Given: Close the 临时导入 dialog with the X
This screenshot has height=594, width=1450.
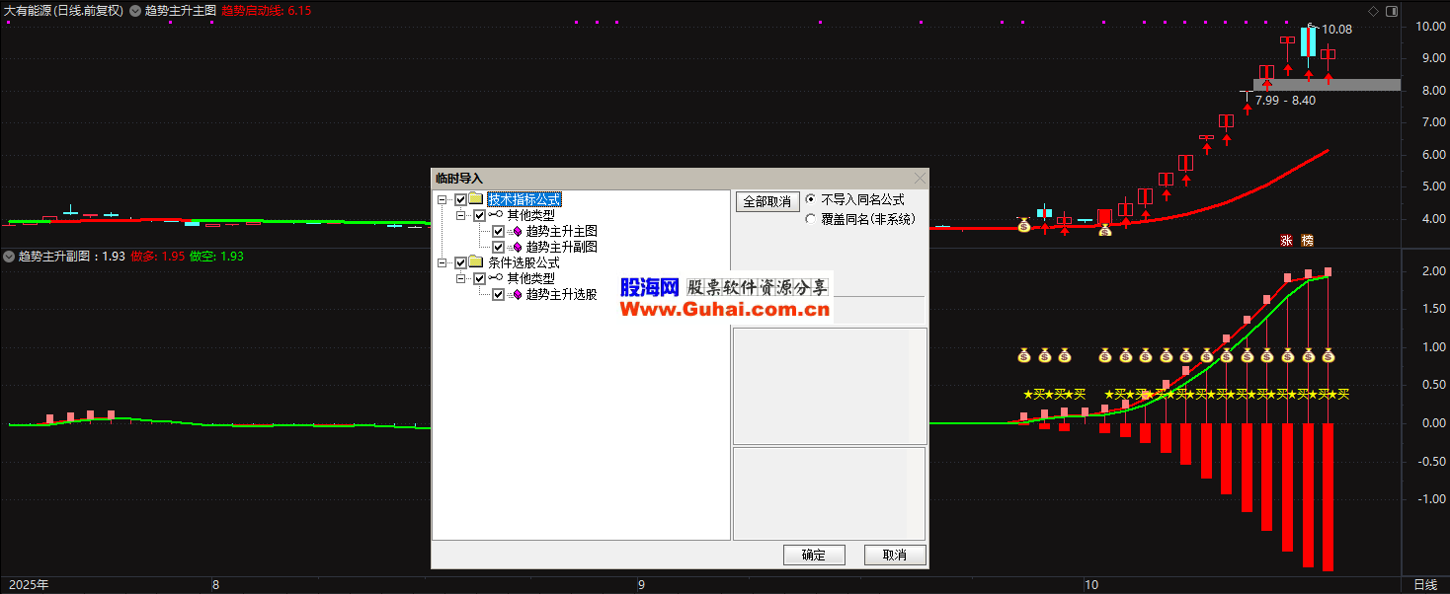Looking at the screenshot, I should 921,179.
